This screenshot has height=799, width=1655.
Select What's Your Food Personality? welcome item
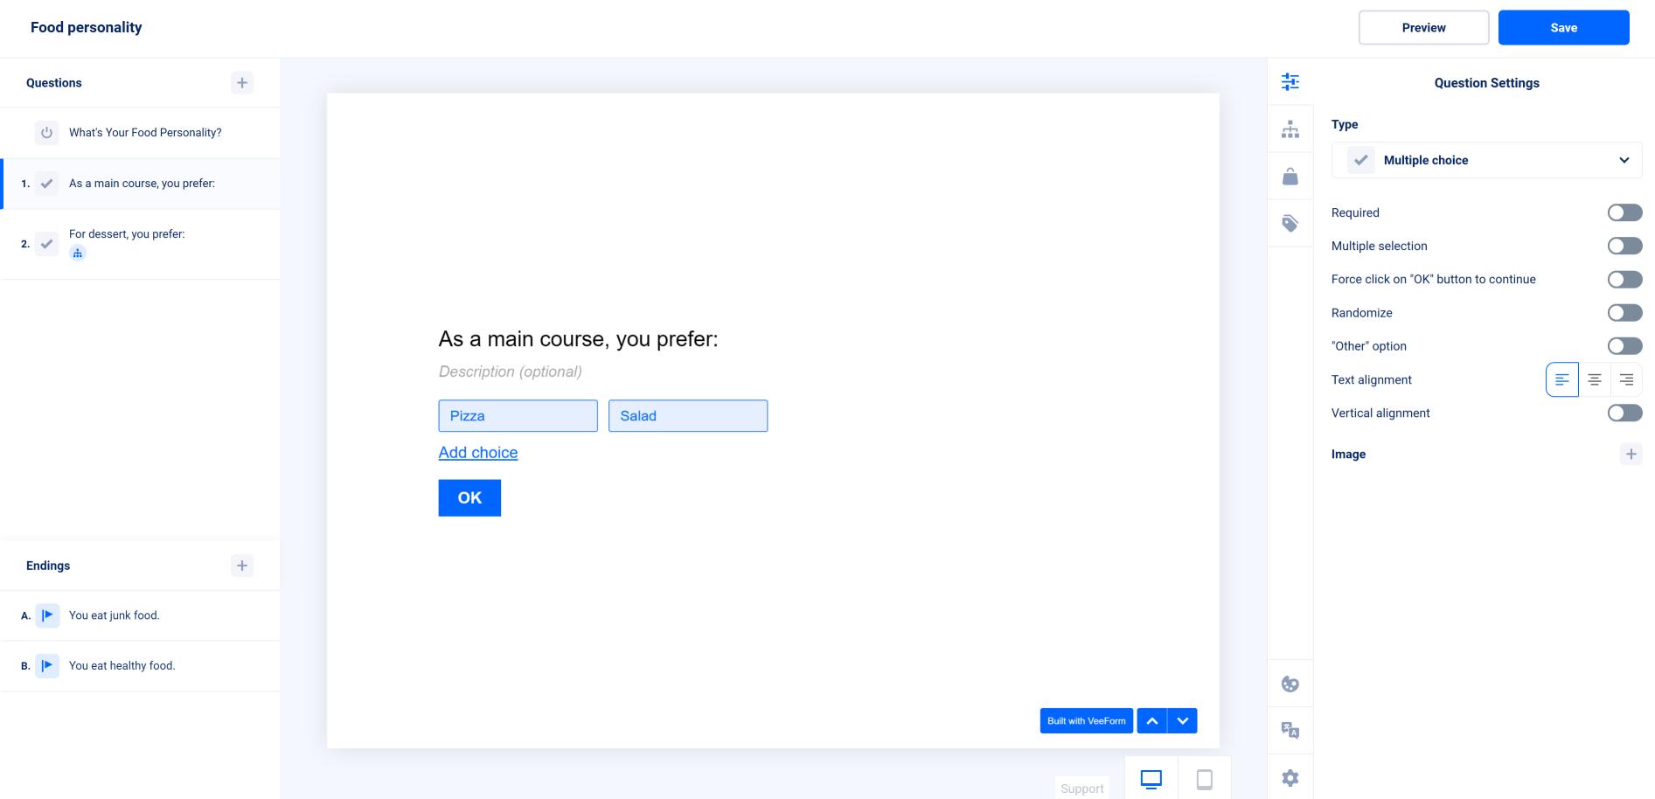(141, 133)
